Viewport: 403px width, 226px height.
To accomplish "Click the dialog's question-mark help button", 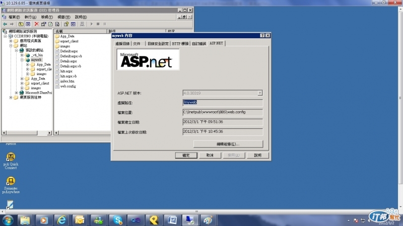I will 262,35.
